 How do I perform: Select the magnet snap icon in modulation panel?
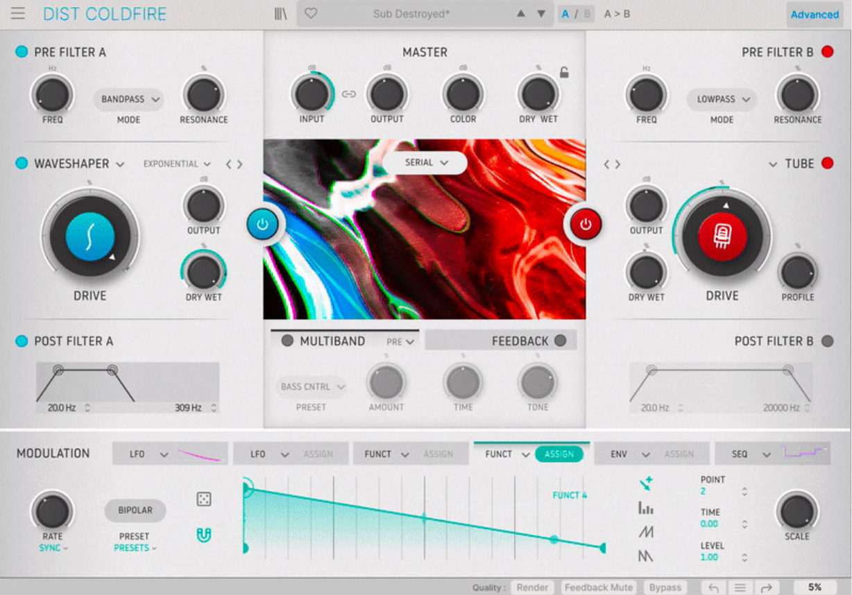pos(203,536)
